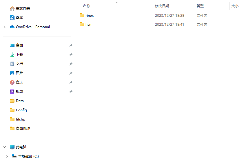
Task: Expand the 本地磁盘 (C:) tree node
Action: click(x=7, y=156)
